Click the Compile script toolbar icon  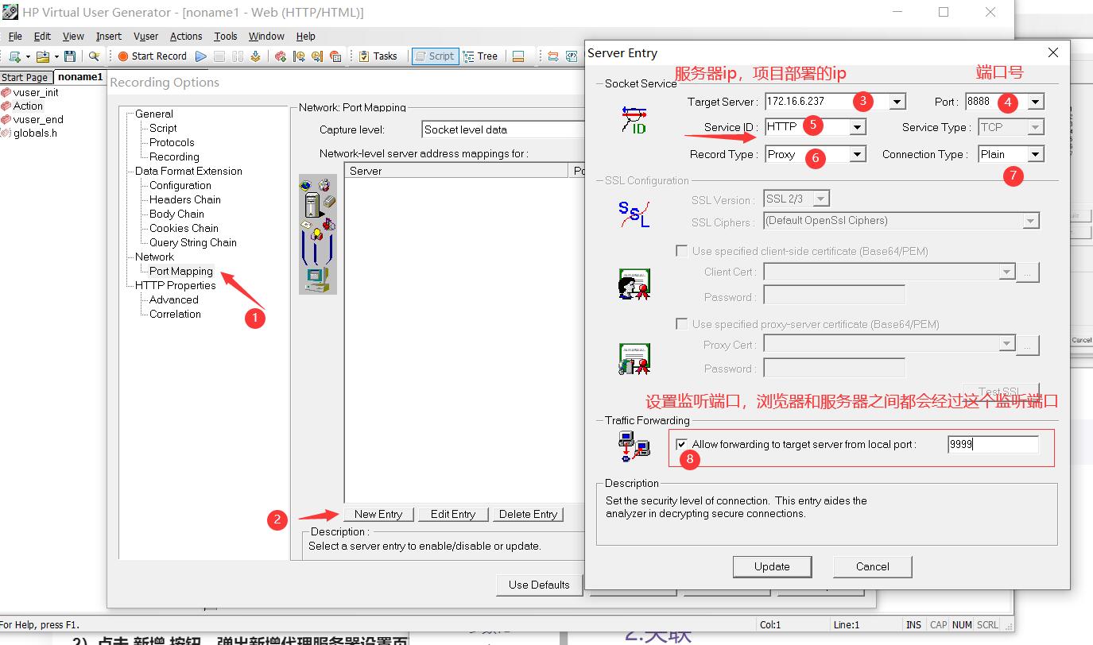click(x=255, y=56)
